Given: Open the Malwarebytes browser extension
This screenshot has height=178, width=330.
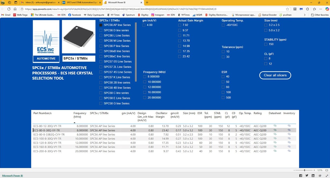Looking at the screenshot, I should 301,9.
